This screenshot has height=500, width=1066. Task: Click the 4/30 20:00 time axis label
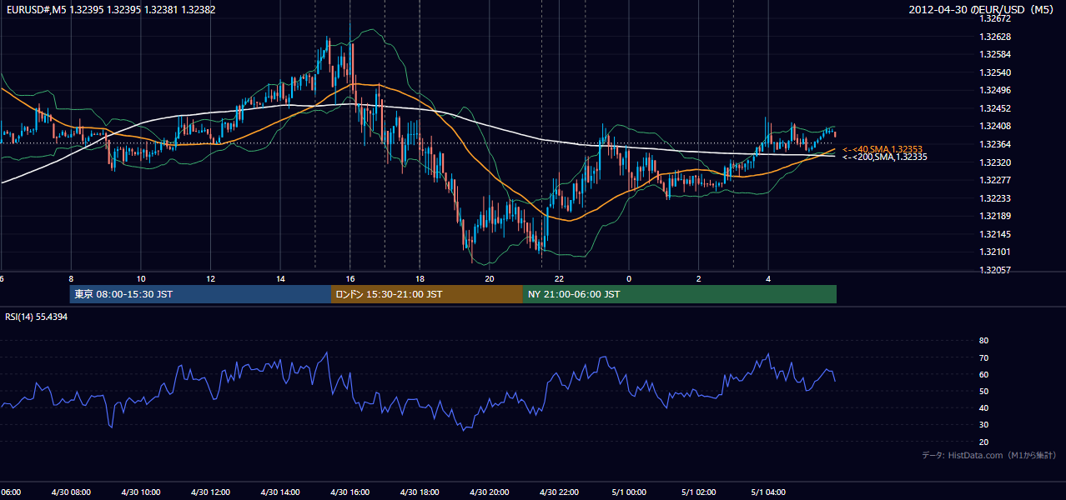point(490,492)
